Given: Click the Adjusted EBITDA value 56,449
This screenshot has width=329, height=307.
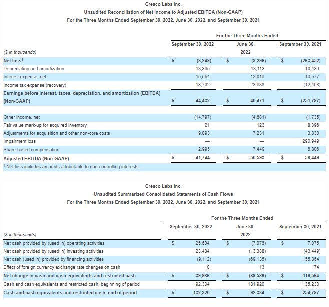Looking at the screenshot, I should [x=311, y=158].
